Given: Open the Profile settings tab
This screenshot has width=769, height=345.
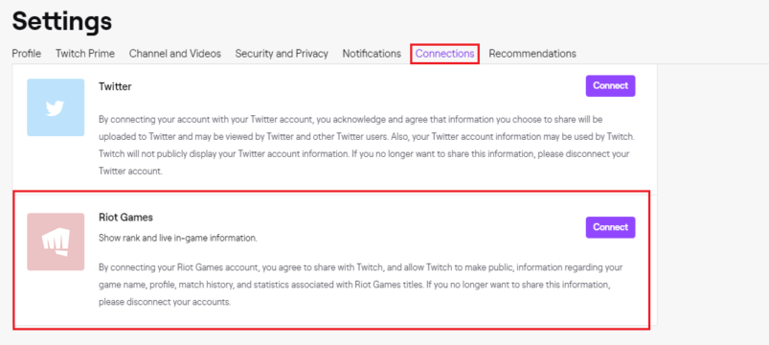Looking at the screenshot, I should pos(27,54).
